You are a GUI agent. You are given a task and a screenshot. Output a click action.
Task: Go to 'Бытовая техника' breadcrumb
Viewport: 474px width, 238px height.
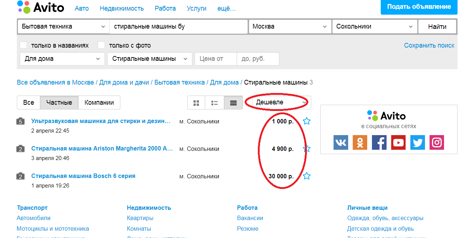click(x=180, y=82)
